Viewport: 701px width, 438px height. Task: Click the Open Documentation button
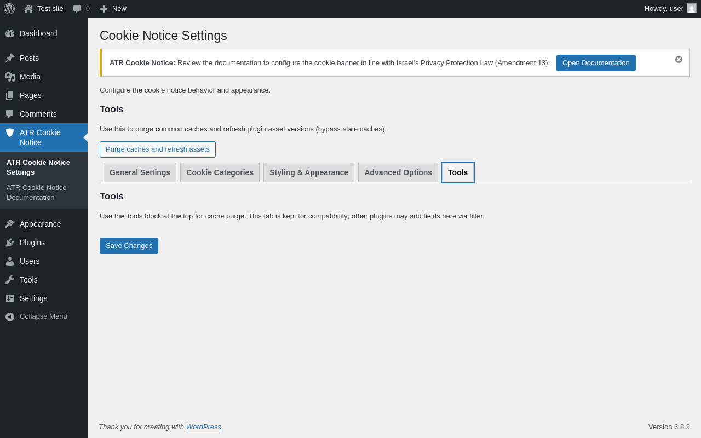coord(596,63)
